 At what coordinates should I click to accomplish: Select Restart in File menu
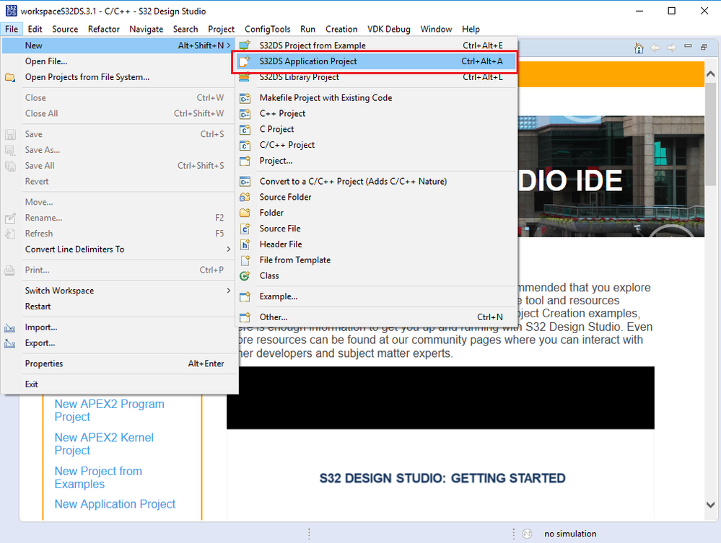(x=119, y=306)
